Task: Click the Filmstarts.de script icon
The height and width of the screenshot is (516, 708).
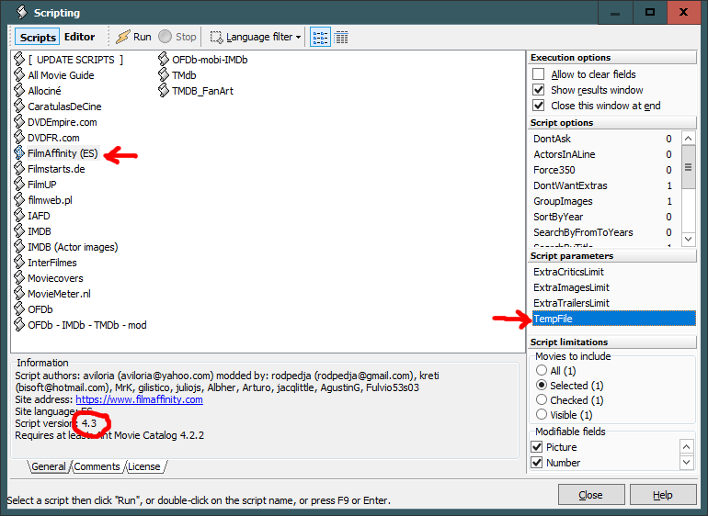Action: 19,169
